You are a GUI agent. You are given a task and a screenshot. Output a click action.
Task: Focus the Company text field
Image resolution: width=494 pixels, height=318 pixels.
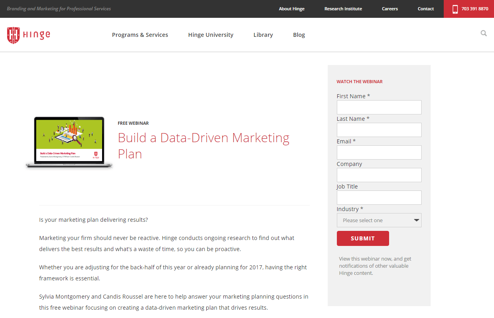379,175
